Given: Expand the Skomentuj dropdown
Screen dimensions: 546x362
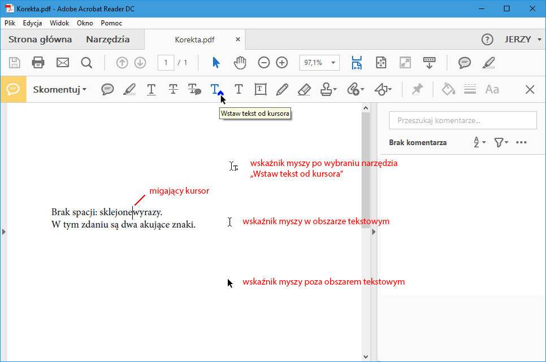Looking at the screenshot, I should pyautogui.click(x=60, y=89).
